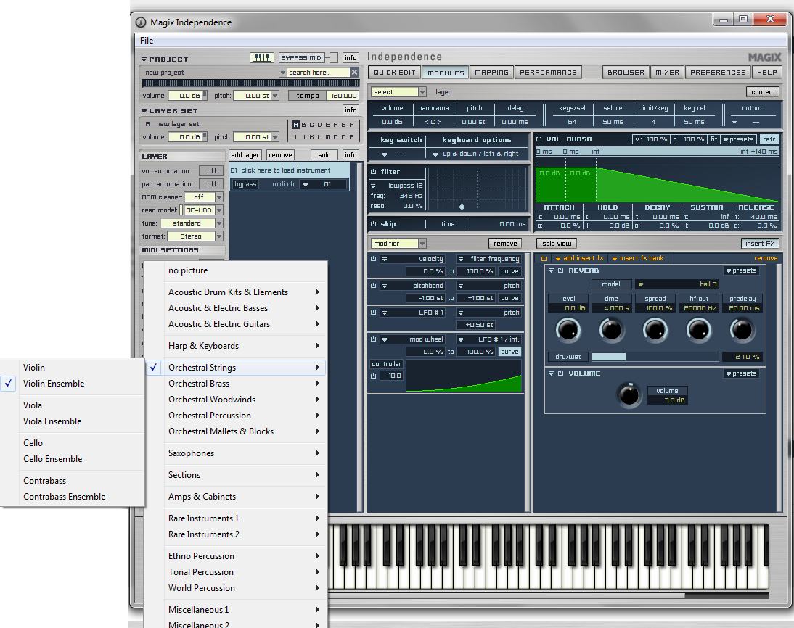Toggle the VOL. AHDSR power icon
The width and height of the screenshot is (794, 628).
click(x=539, y=139)
